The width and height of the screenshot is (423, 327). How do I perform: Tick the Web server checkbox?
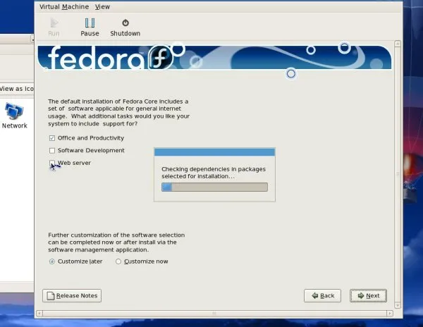coord(52,163)
